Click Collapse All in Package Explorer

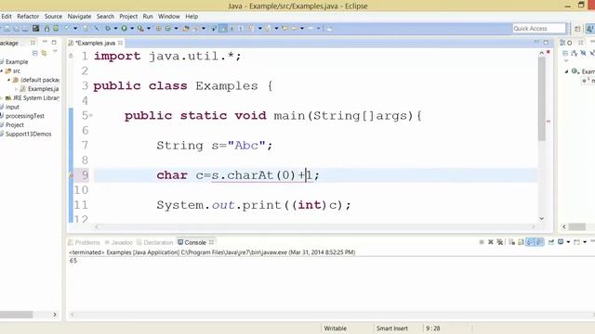click(x=35, y=53)
